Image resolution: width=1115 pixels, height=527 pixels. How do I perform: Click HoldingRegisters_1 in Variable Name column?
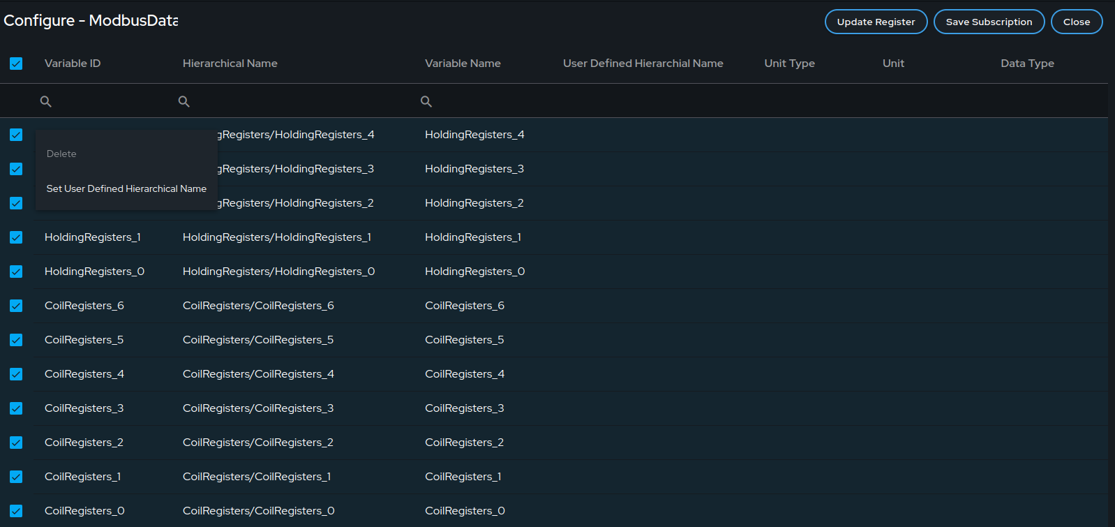[x=473, y=237]
